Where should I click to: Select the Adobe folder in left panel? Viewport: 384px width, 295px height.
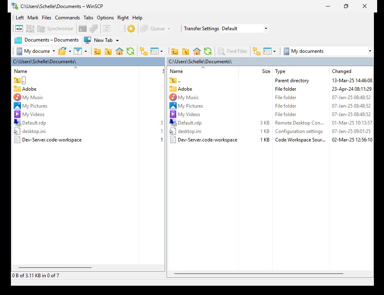pos(29,89)
